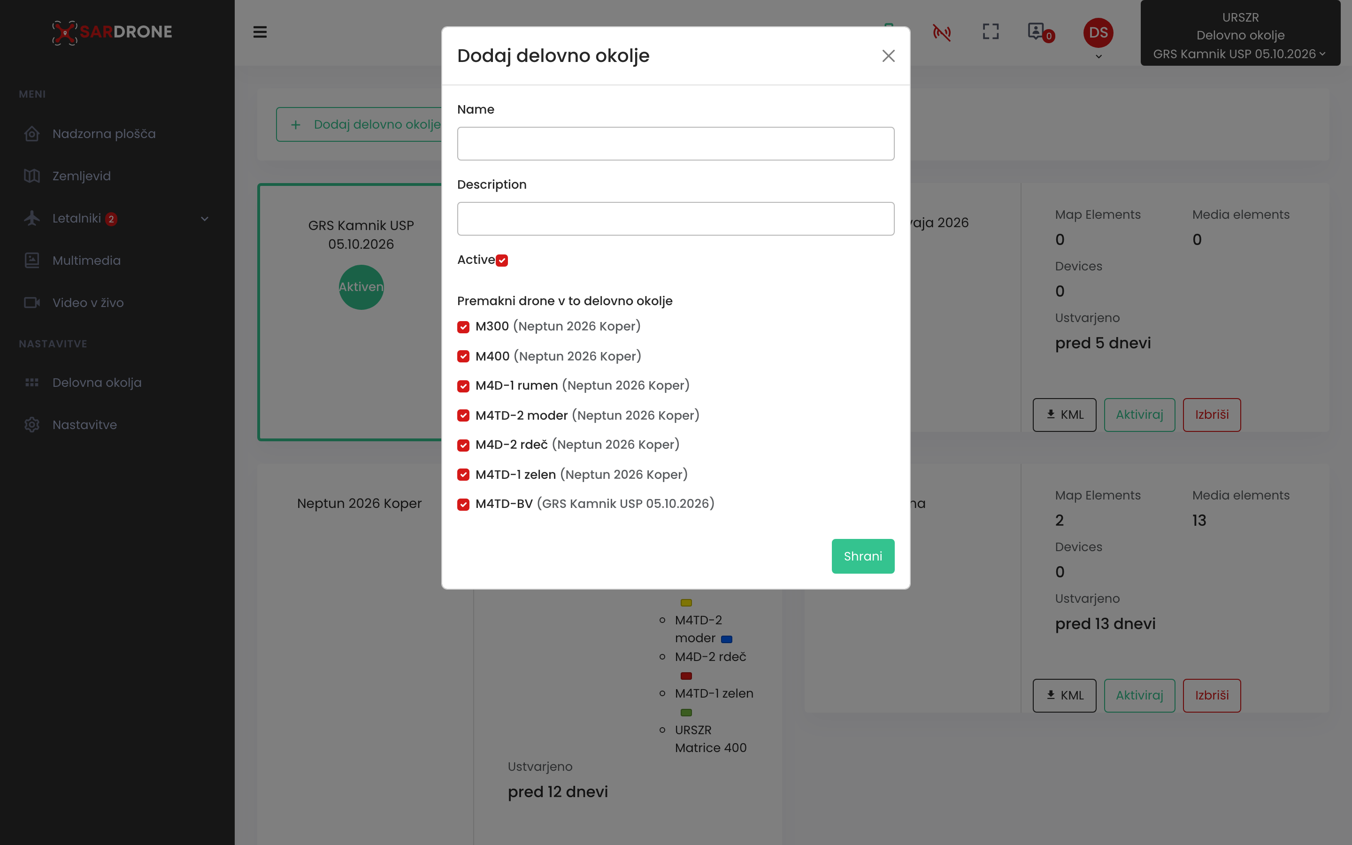This screenshot has height=845, width=1352.
Task: Enter fullscreen with the frame icon
Action: tap(991, 31)
